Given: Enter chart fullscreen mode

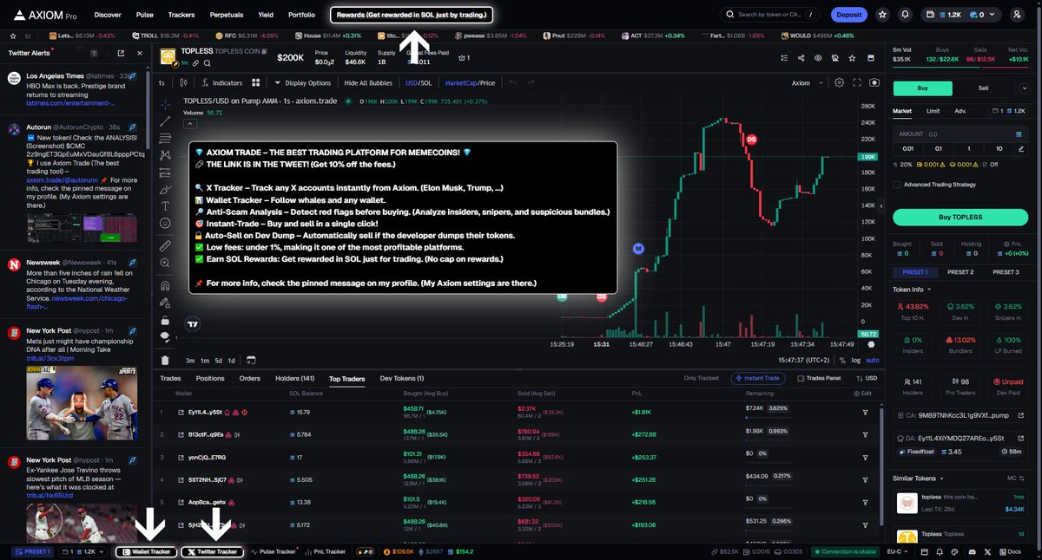Looking at the screenshot, I should point(858,83).
